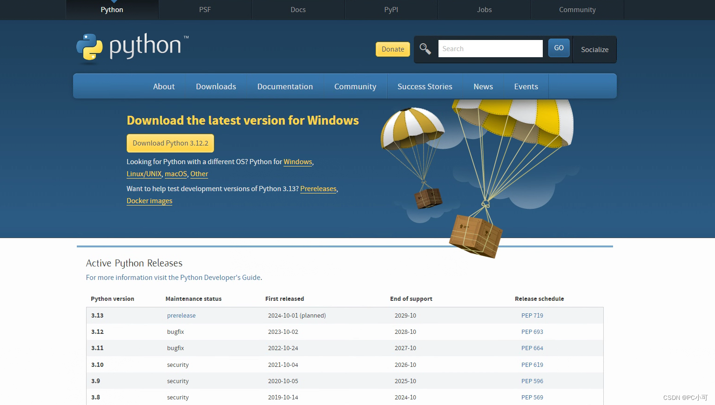Click the Download the latest version heading
The width and height of the screenshot is (715, 405).
click(243, 120)
